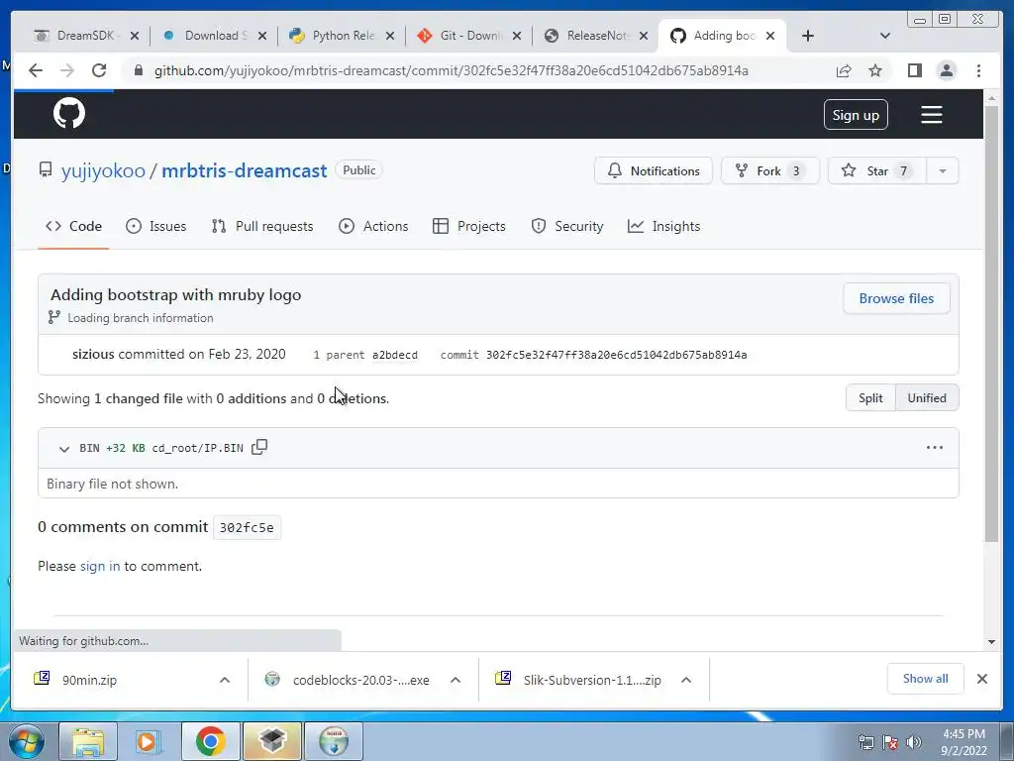
Task: Open the Projects tab
Action: pyautogui.click(x=468, y=226)
